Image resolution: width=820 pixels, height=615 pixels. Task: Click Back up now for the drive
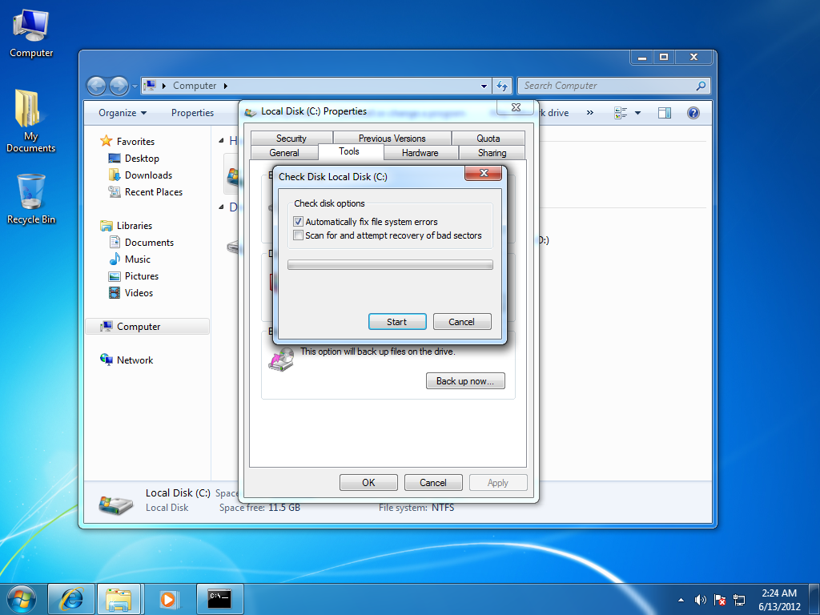[x=465, y=380]
